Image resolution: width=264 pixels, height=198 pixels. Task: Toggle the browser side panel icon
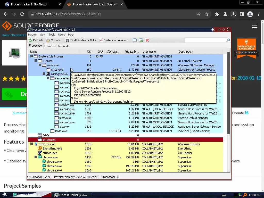(x=242, y=14)
